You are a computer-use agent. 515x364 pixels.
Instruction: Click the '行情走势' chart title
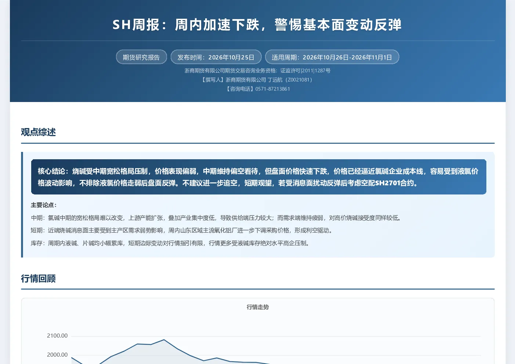click(258, 307)
